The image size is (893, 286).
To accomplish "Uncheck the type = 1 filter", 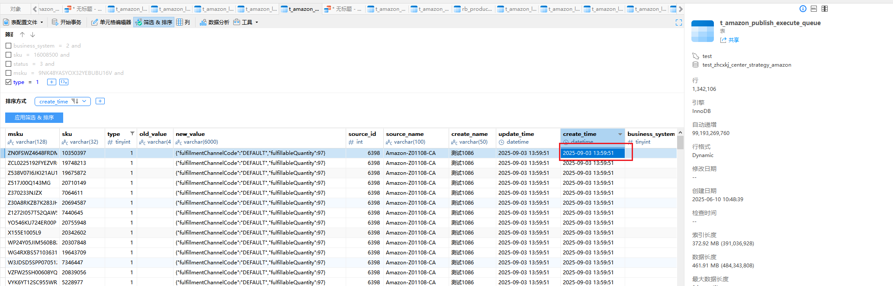I will (8, 82).
